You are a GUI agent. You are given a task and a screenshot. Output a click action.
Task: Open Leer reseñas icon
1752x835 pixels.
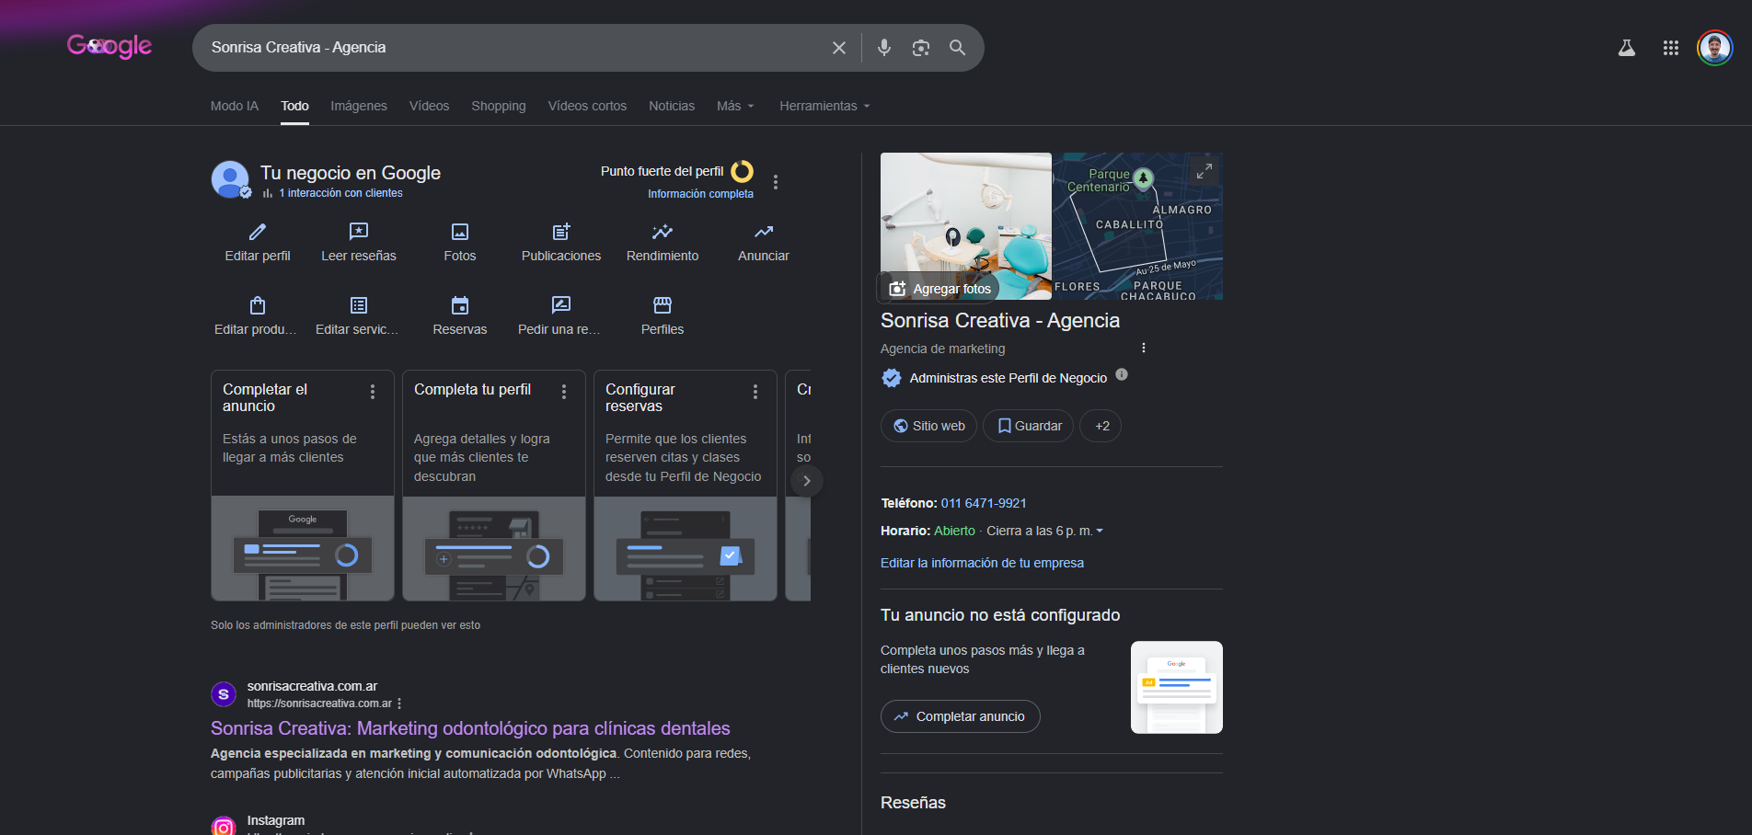click(359, 232)
